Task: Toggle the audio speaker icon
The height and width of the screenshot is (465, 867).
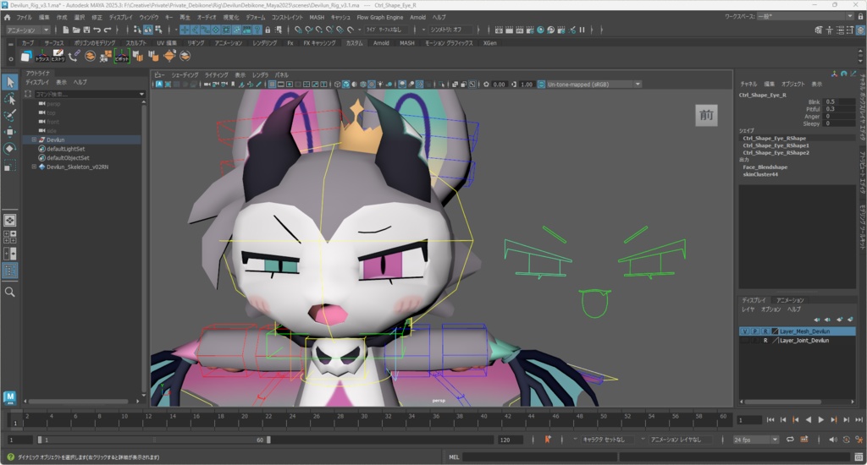Action: click(x=833, y=440)
